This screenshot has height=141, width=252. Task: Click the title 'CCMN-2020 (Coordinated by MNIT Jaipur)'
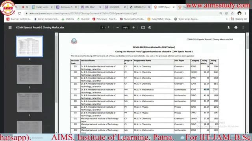[x=154, y=47]
